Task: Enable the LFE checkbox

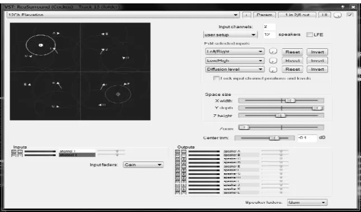Action: (310, 35)
